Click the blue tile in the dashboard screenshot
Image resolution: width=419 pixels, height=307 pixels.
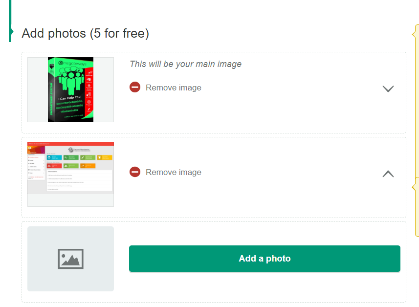54,157
